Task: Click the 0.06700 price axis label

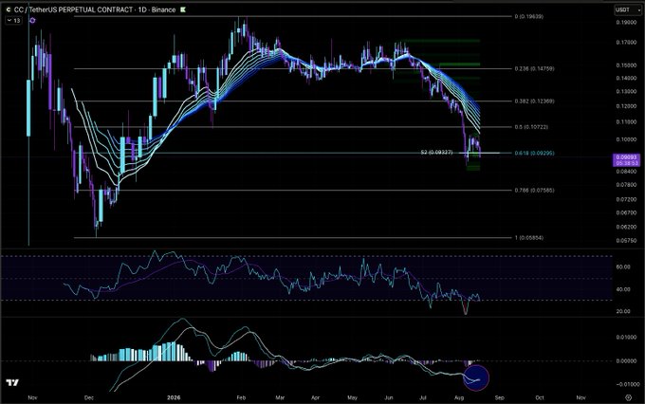Action: point(626,213)
